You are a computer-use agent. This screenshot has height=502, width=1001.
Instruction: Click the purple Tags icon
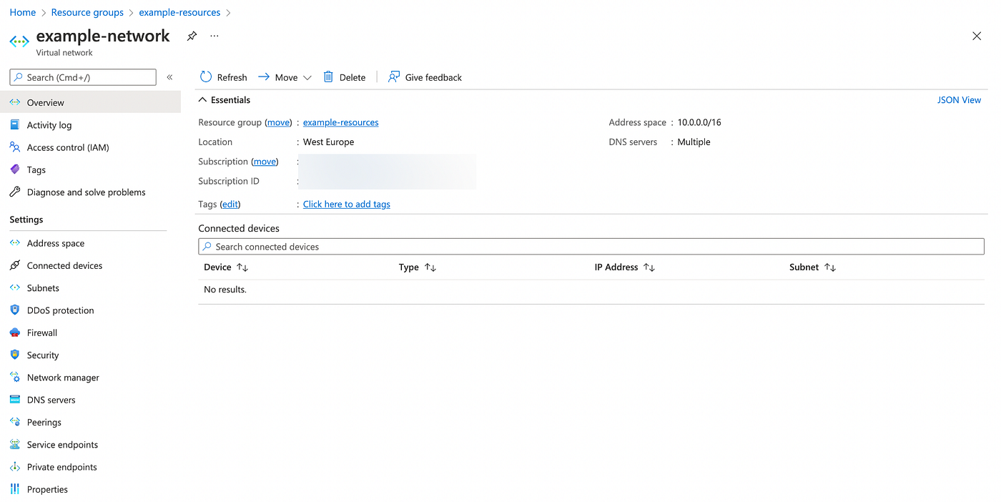[x=15, y=169]
